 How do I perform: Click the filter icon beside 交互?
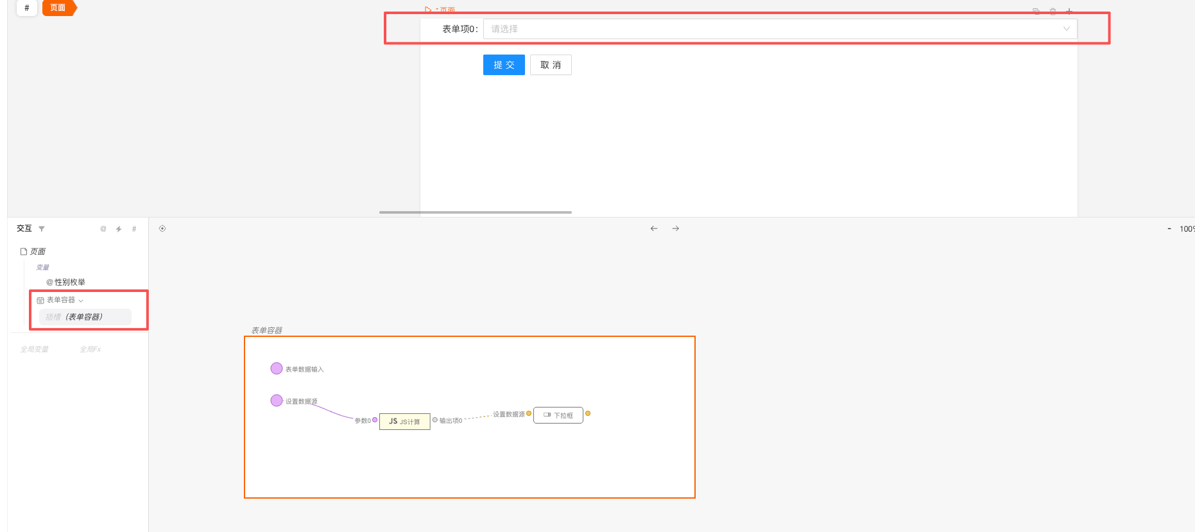point(42,229)
